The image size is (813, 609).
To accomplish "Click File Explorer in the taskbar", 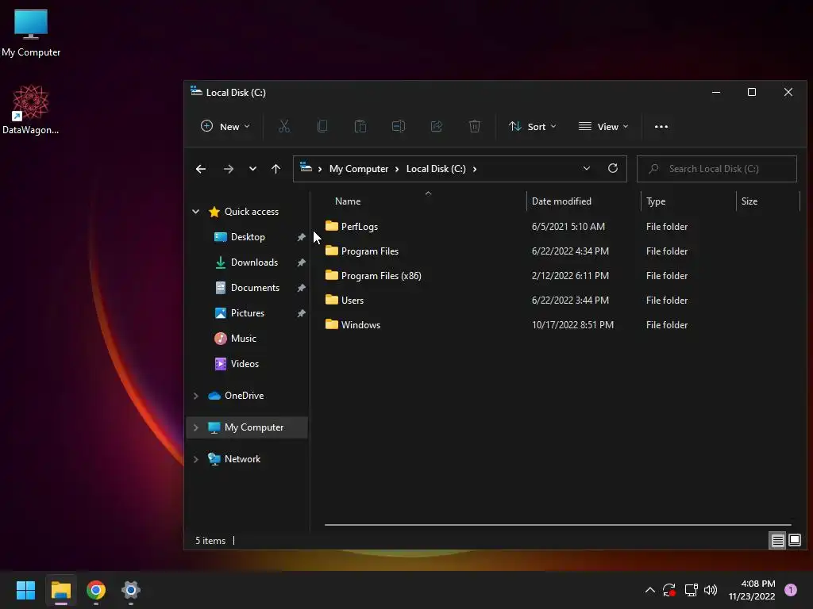I will [60, 590].
